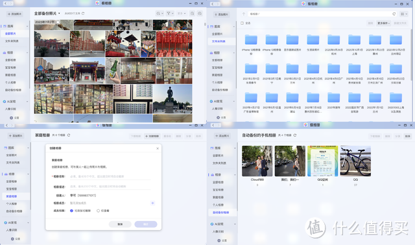415x245 pixels.
Task: Click 创建相册 in the 家庭相册 toolbar
Action: coord(152,136)
